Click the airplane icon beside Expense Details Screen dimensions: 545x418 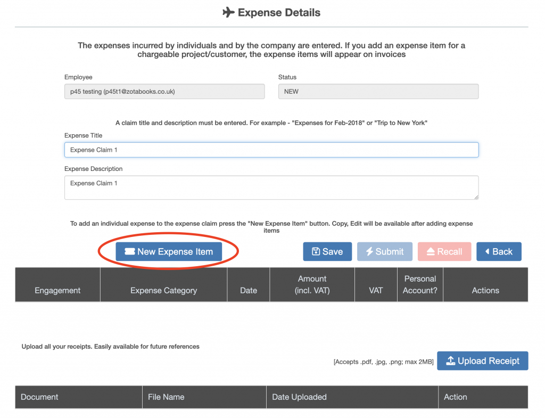pos(228,12)
